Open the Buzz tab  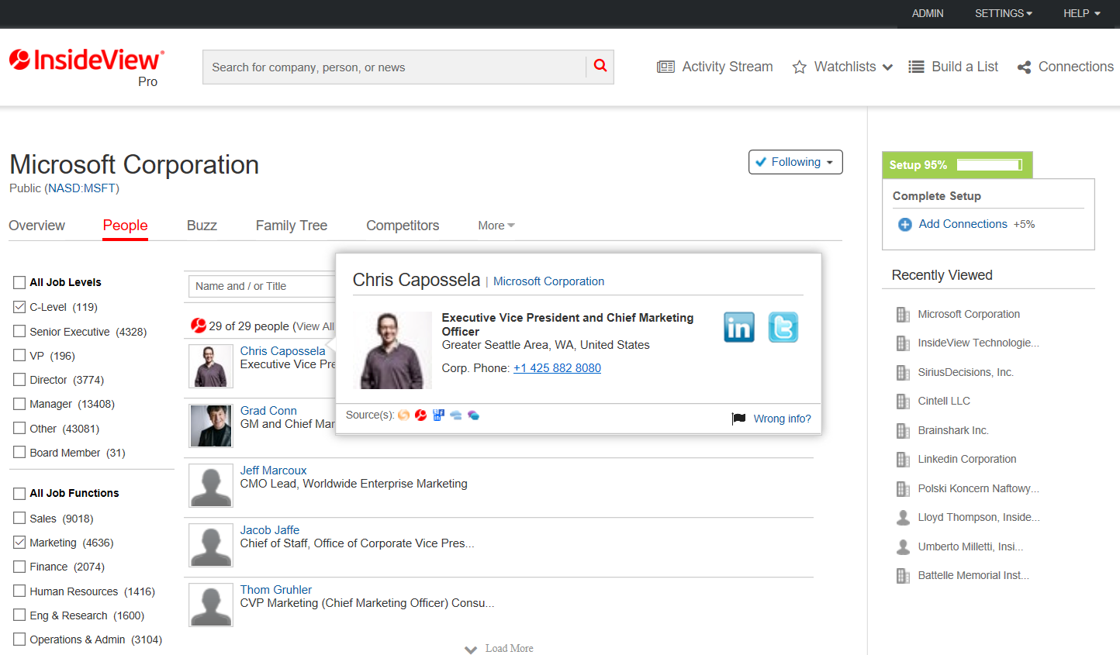201,225
